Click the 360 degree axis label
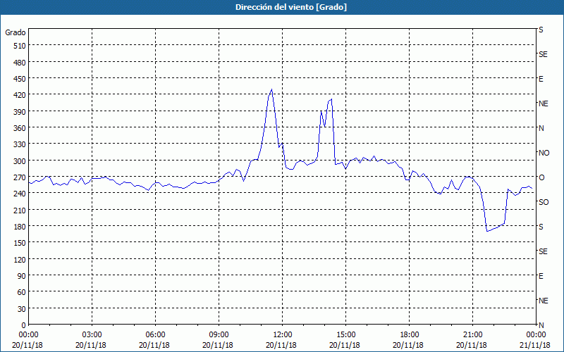Image resolution: width=564 pixels, height=352 pixels. (20, 128)
